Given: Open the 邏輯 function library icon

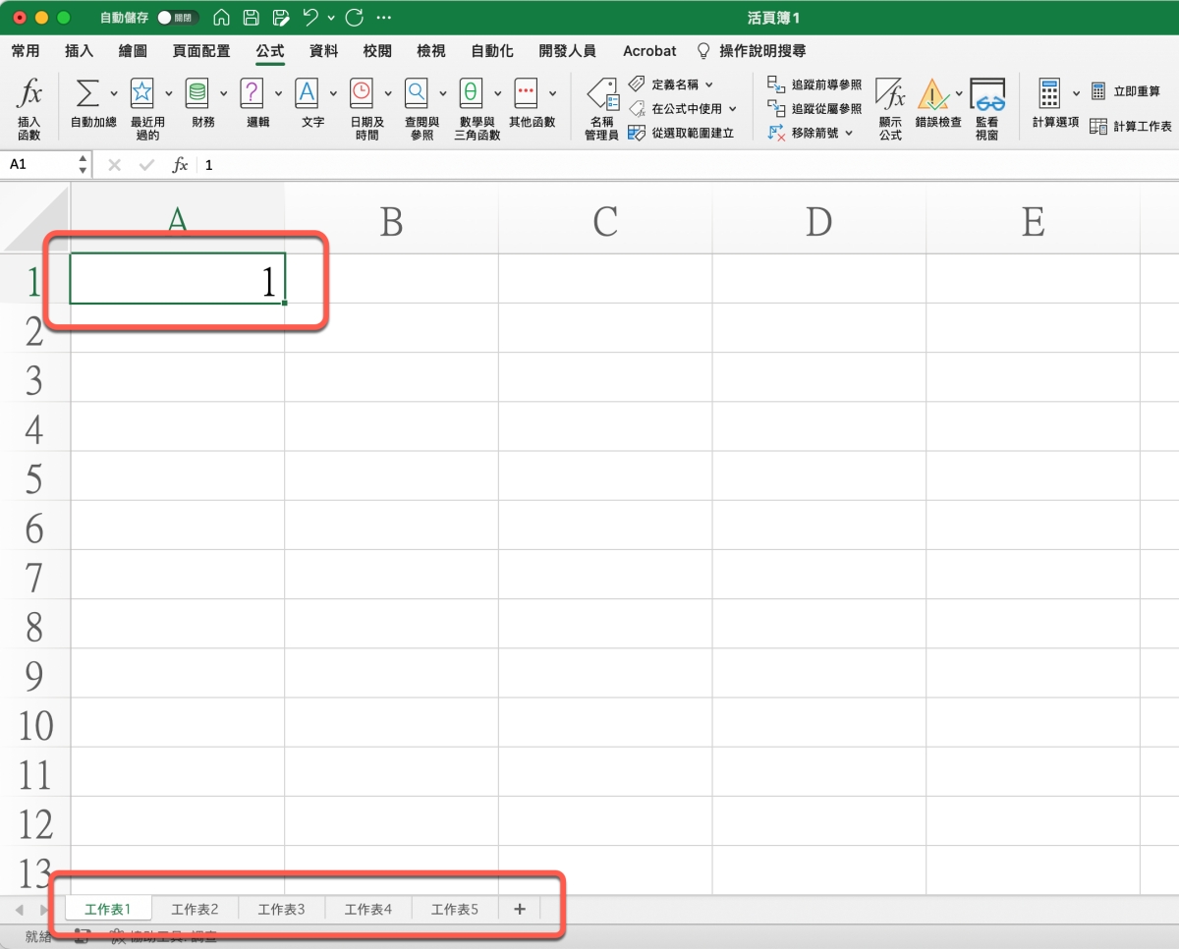Looking at the screenshot, I should (x=253, y=92).
